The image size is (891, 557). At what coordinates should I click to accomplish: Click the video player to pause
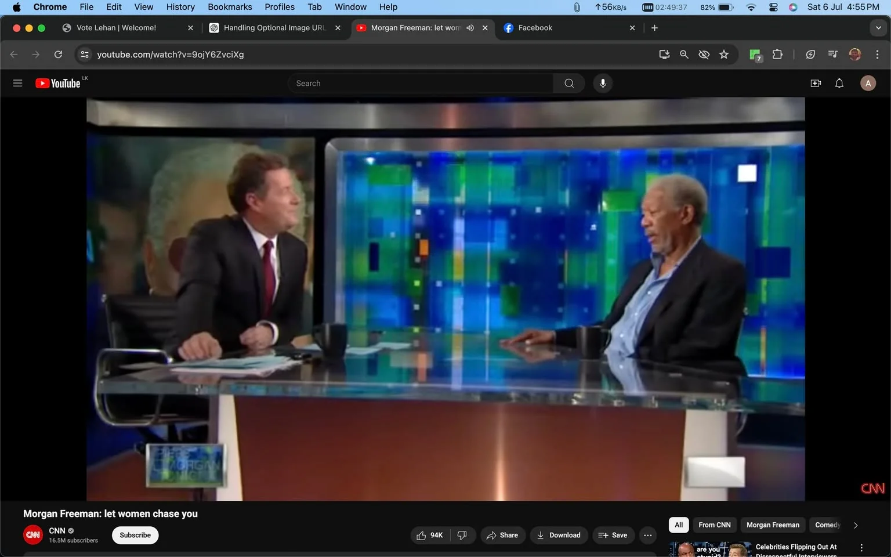pyautogui.click(x=445, y=299)
